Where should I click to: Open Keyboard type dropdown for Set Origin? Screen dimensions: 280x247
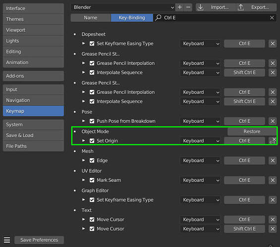point(201,141)
